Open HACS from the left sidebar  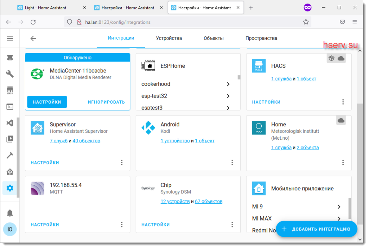10,90
